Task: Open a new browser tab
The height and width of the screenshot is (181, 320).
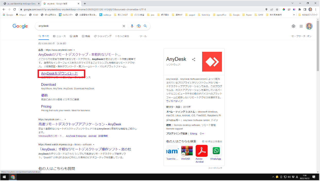Action: pyautogui.click(x=85, y=3)
